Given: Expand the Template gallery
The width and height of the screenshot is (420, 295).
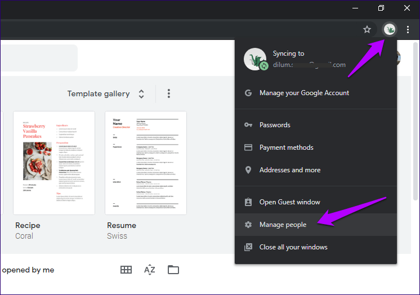Looking at the screenshot, I should [x=106, y=93].
